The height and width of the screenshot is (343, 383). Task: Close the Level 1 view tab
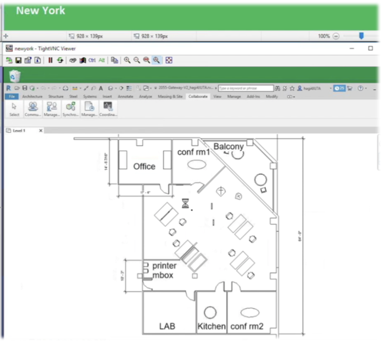pyautogui.click(x=41, y=131)
